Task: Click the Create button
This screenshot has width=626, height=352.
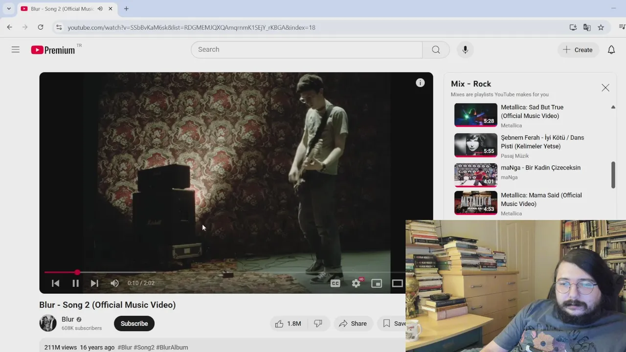Action: [x=578, y=50]
